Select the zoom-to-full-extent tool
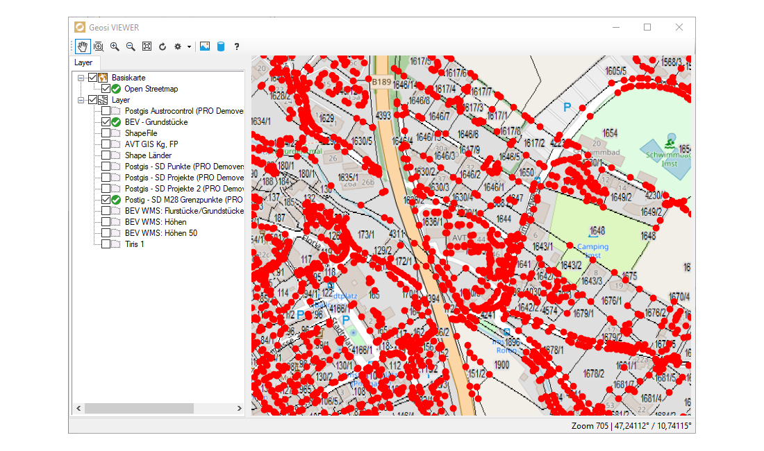 147,46
